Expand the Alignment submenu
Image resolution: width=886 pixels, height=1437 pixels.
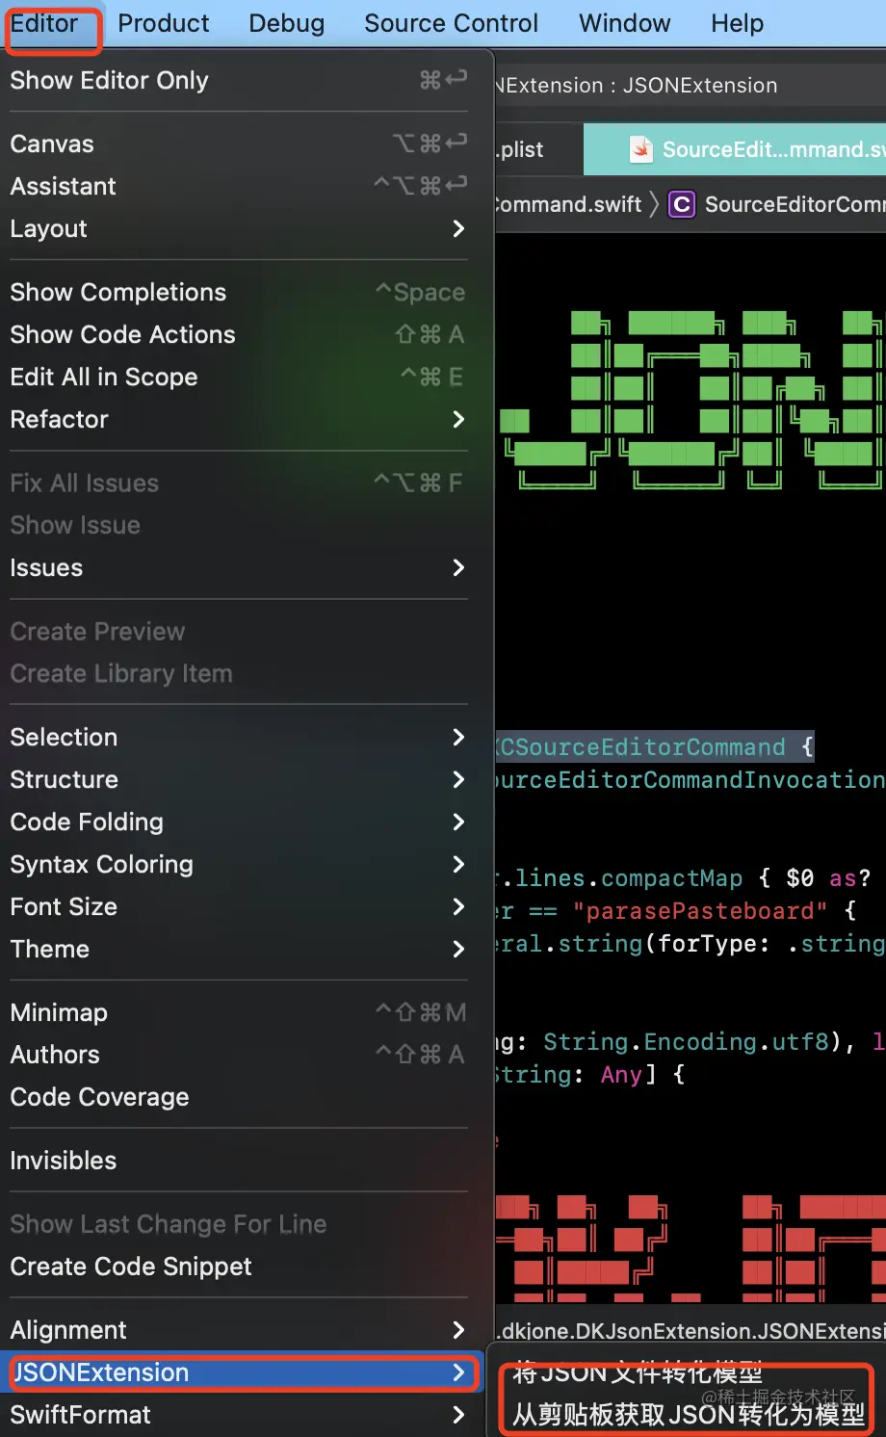tap(238, 1330)
